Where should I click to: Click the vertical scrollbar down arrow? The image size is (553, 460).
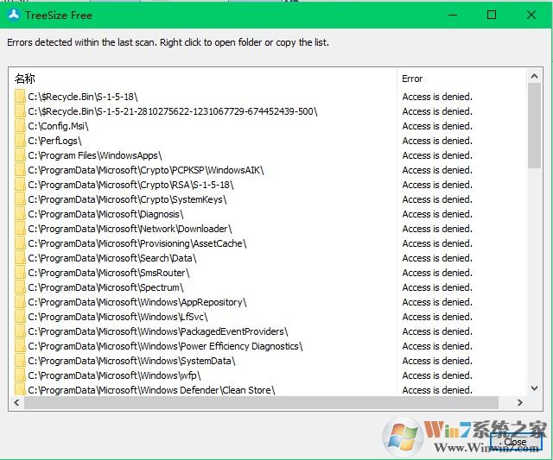[534, 388]
